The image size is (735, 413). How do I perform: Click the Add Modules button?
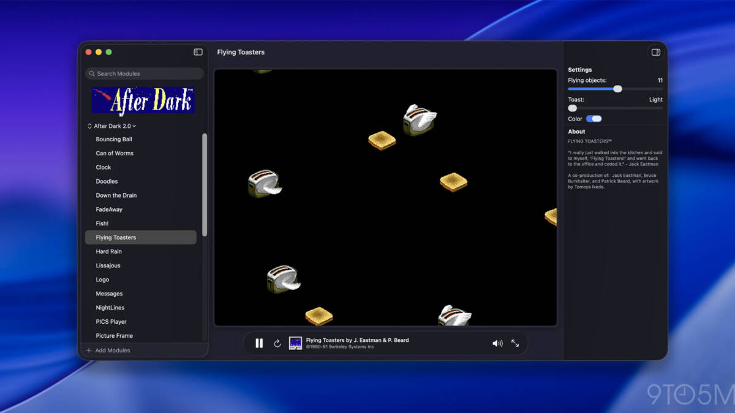click(x=108, y=351)
